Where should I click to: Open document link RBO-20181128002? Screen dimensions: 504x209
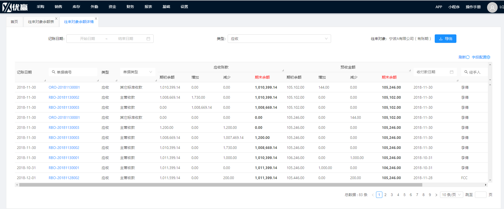[64, 178]
